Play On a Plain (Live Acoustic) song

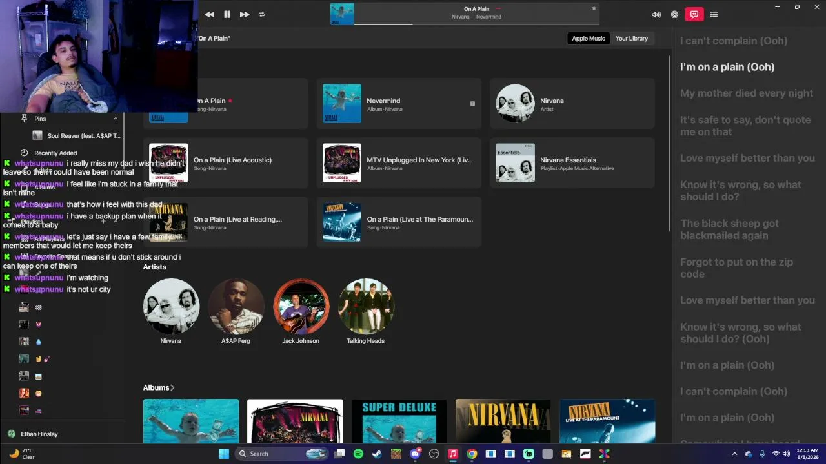coord(226,163)
